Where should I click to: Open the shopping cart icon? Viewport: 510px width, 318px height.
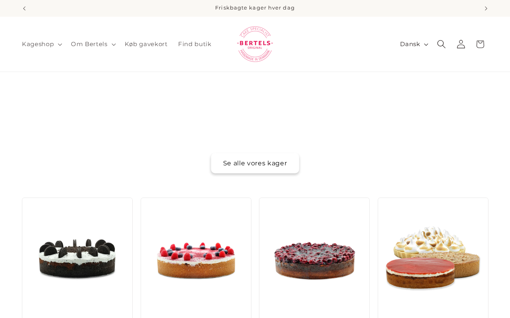tap(480, 44)
